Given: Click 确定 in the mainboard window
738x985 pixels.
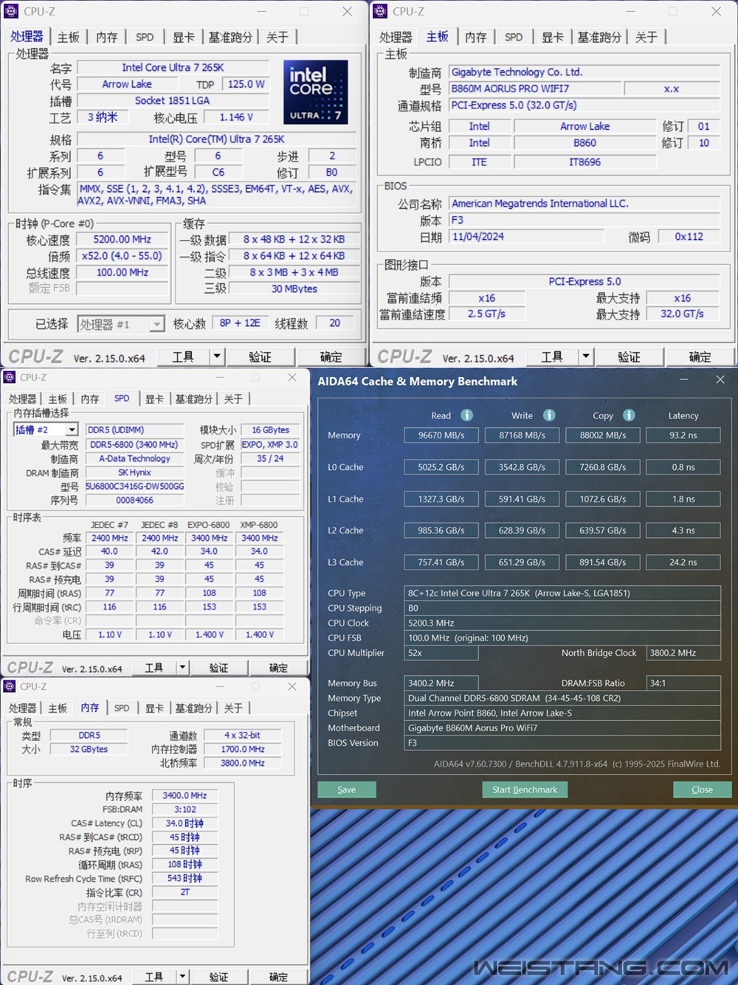Looking at the screenshot, I should (x=700, y=356).
